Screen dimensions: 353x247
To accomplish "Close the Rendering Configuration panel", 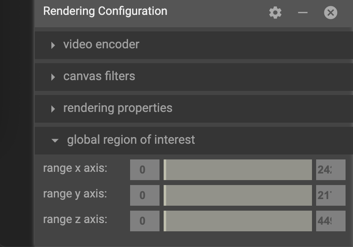I will (331, 12).
